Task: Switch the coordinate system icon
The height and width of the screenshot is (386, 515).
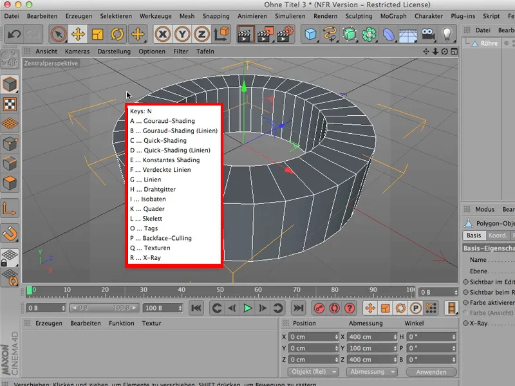Action: (x=221, y=34)
